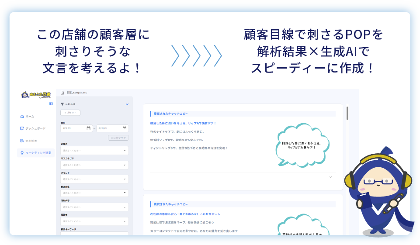Click the 夜のナイトケア suggestion text

pos(177,132)
